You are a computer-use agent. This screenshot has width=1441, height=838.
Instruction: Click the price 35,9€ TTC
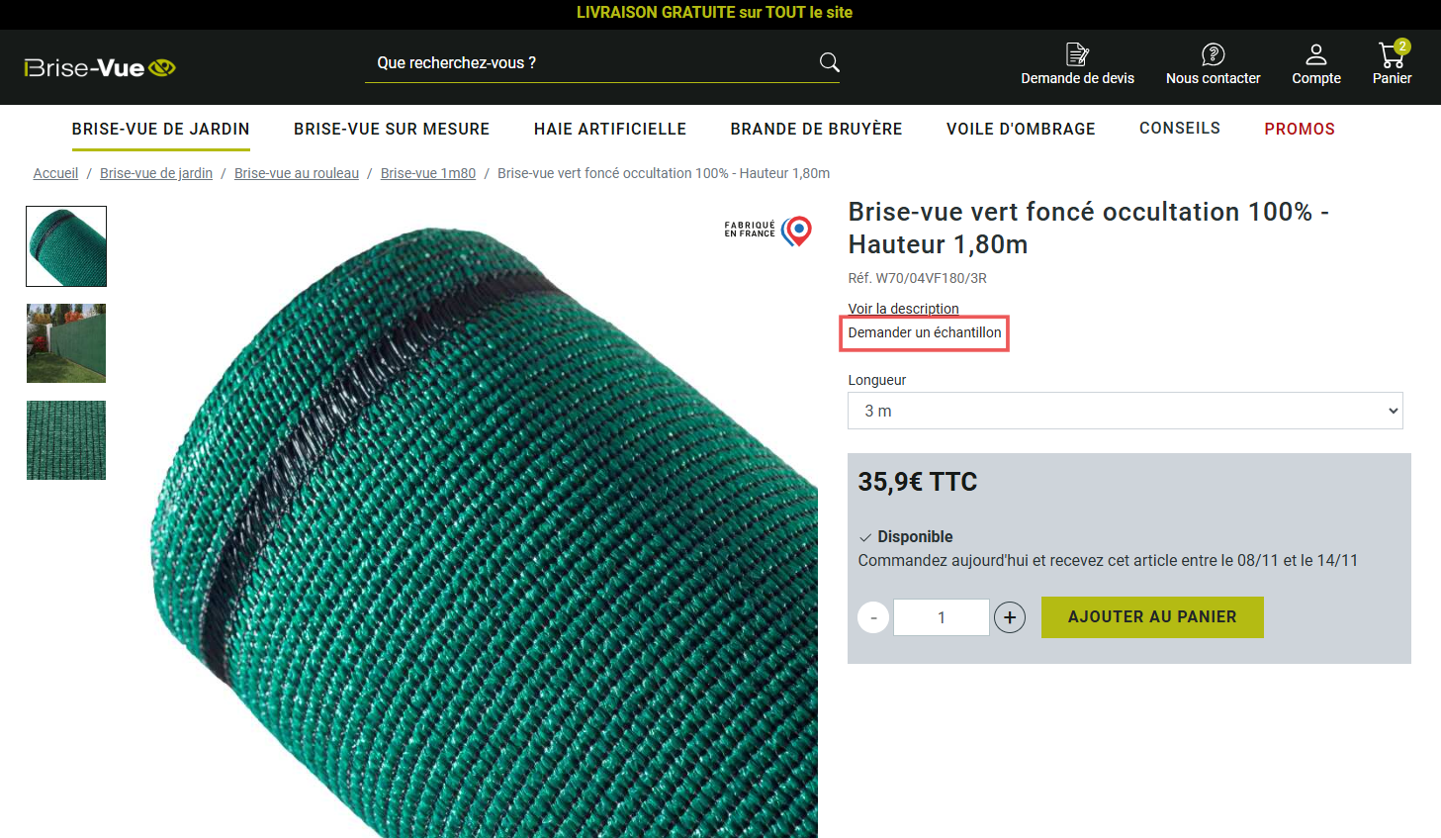tap(918, 482)
